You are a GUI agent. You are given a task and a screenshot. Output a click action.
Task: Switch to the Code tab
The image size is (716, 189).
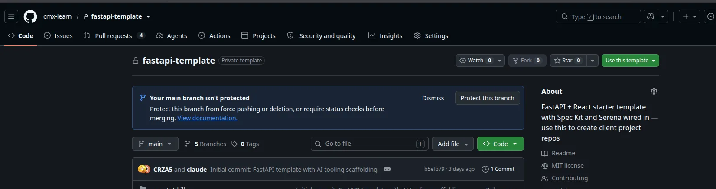(21, 35)
